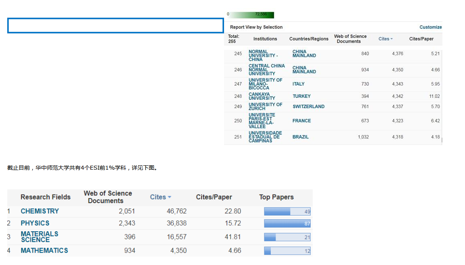Click the Mathematics top papers bar showing 12
Viewport: 465px width, 265px height.
pos(287,251)
